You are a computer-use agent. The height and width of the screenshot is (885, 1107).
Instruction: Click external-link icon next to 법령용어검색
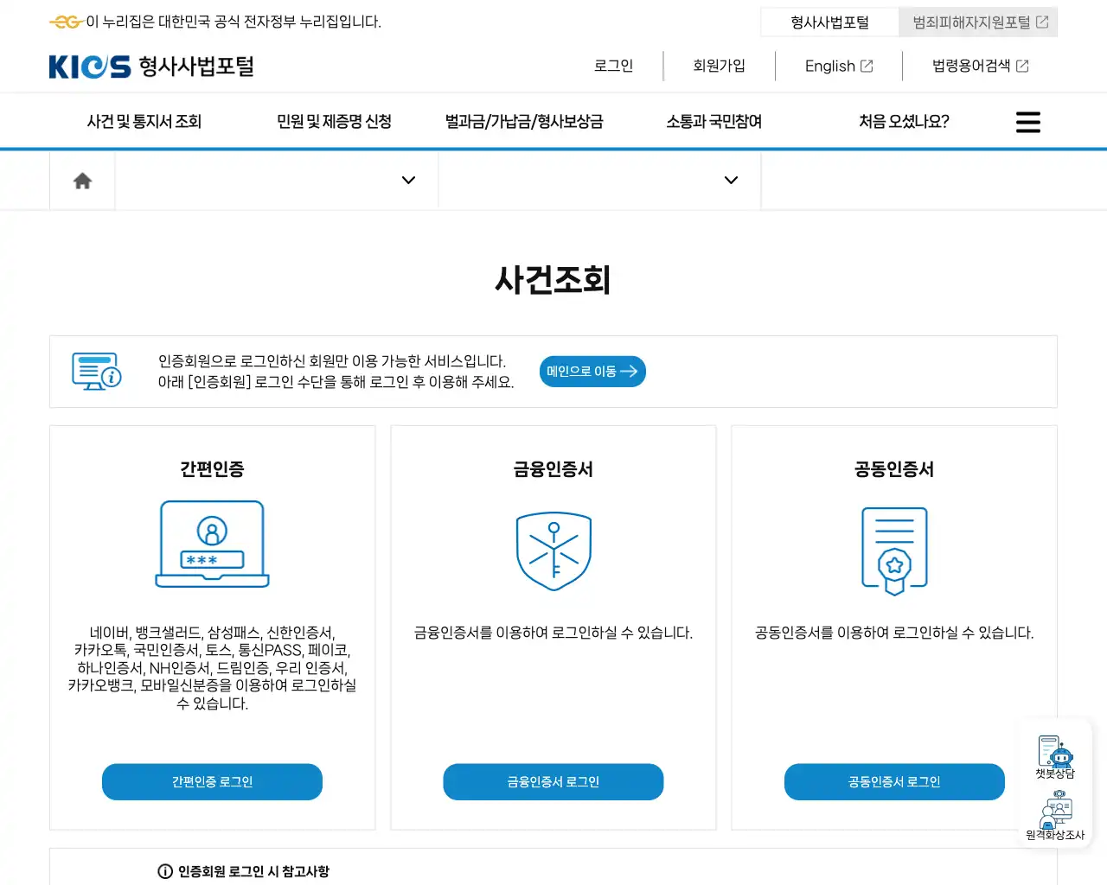click(x=1022, y=66)
